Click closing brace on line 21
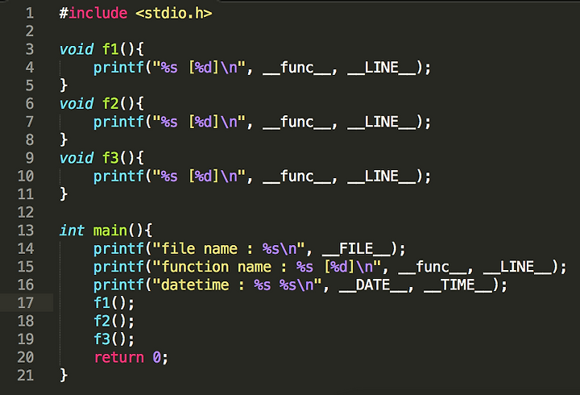 [x=64, y=376]
